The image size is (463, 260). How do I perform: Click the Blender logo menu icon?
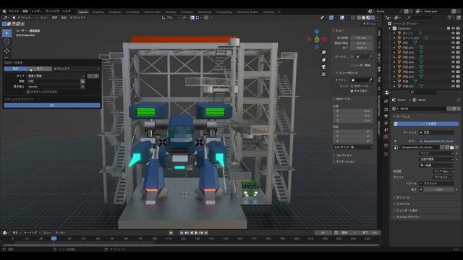click(4, 12)
